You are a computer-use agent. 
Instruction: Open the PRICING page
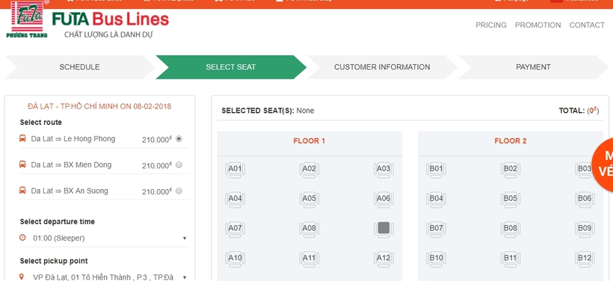(491, 25)
